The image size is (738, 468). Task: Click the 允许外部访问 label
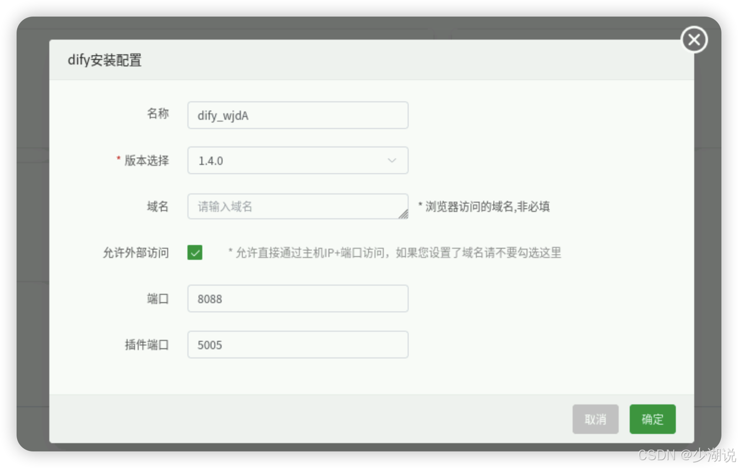coord(136,252)
